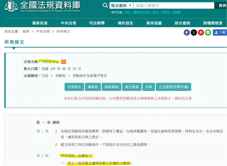The height and width of the screenshot is (166, 227).
Task: Open the 第 1 條 article link
Action: [x=43, y=131]
